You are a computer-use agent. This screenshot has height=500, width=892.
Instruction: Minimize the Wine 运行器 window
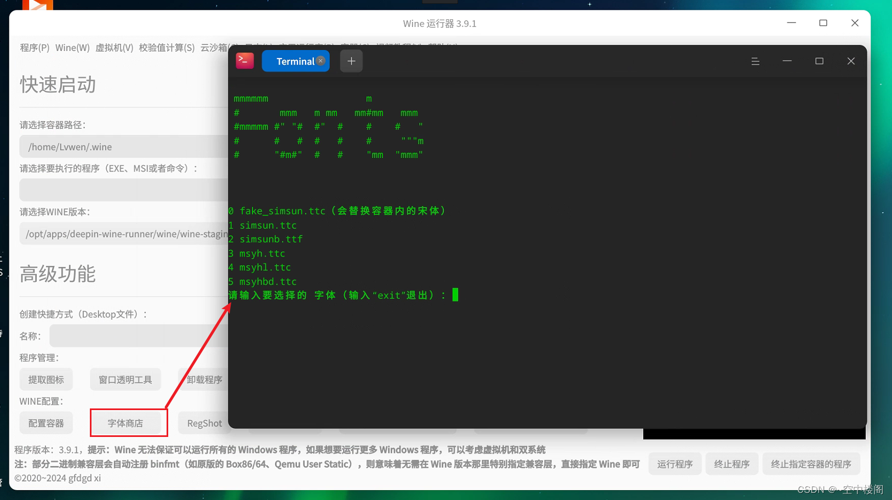point(791,23)
